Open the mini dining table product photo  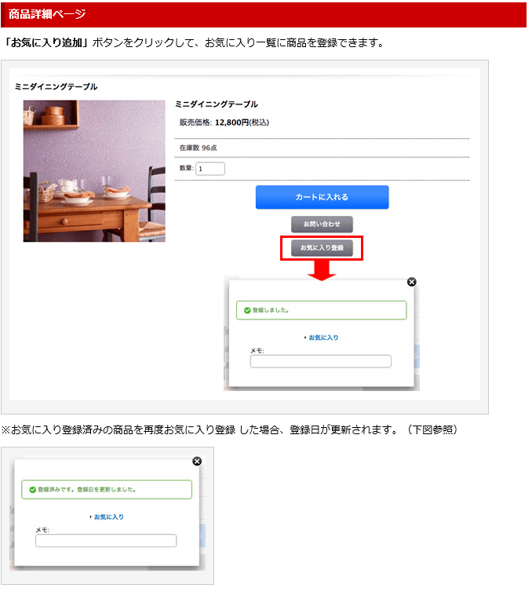tap(94, 171)
